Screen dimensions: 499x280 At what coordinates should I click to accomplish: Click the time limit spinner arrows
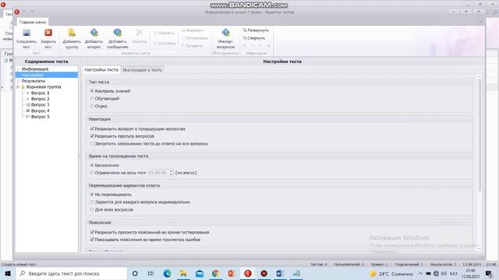point(172,173)
